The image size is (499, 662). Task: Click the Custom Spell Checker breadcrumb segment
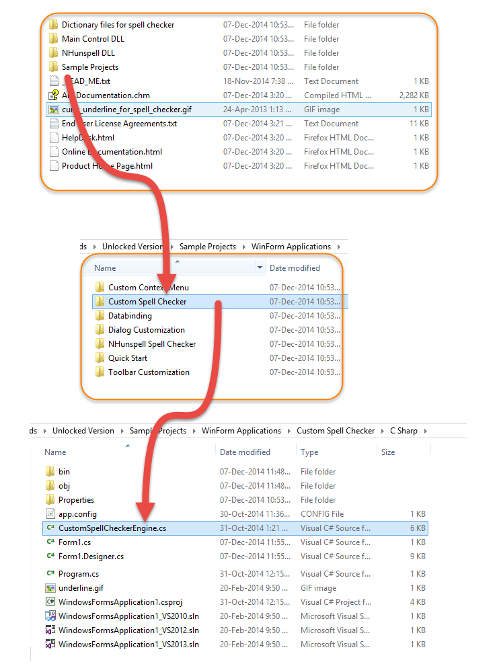(x=336, y=431)
